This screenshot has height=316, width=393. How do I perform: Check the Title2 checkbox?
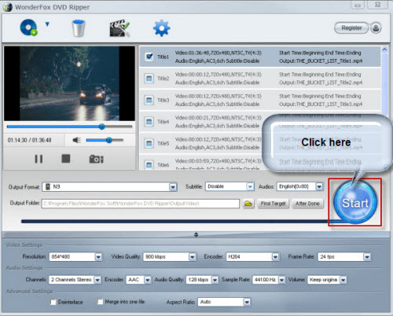coord(149,79)
